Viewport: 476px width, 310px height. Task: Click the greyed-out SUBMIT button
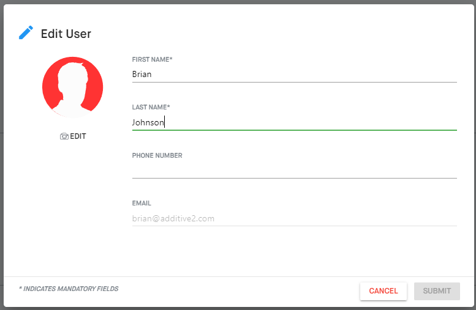coord(437,291)
